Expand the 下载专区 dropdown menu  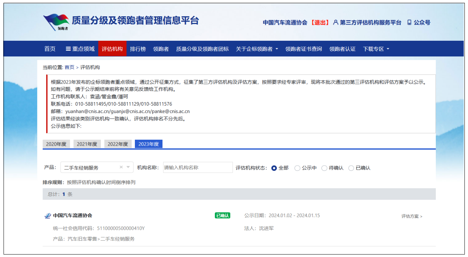376,49
